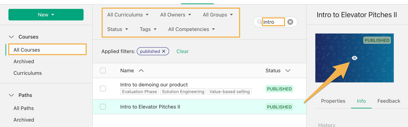This screenshot has height=127, width=408.
Task: Click the green New button
Action: click(x=46, y=15)
